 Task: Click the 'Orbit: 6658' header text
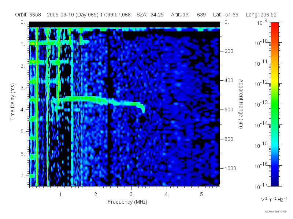pos(28,15)
